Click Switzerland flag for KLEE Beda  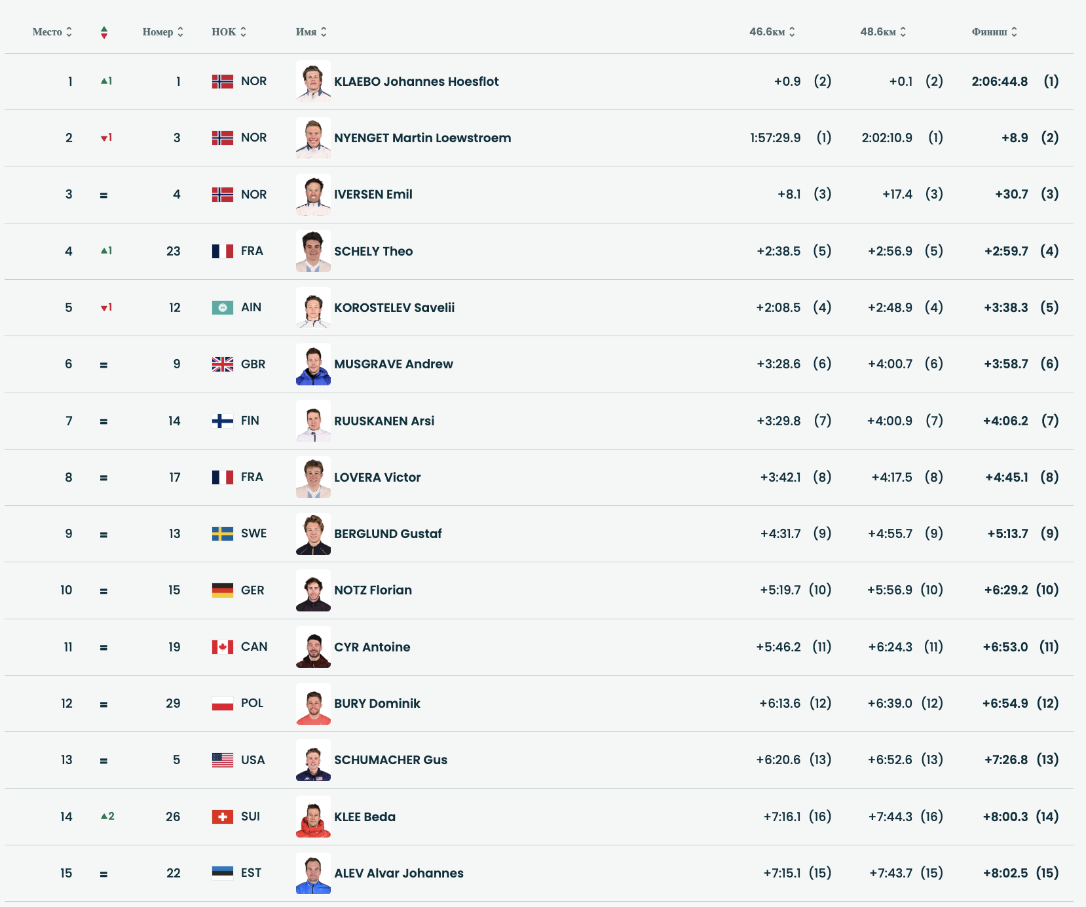coord(223,817)
